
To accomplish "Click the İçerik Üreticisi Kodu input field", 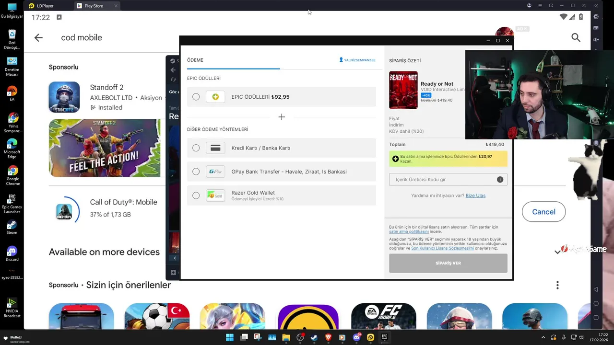I will pos(448,179).
